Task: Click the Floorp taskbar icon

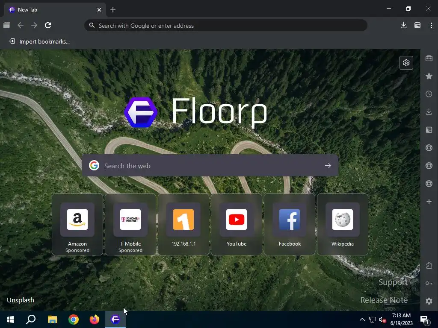Action: click(115, 319)
